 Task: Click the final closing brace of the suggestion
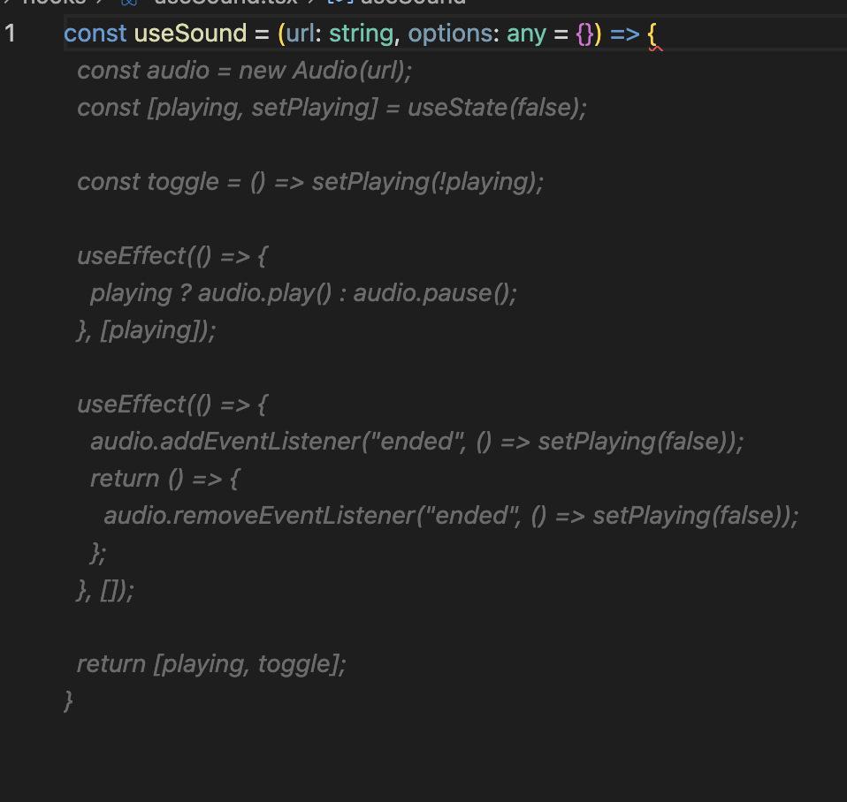tap(69, 701)
